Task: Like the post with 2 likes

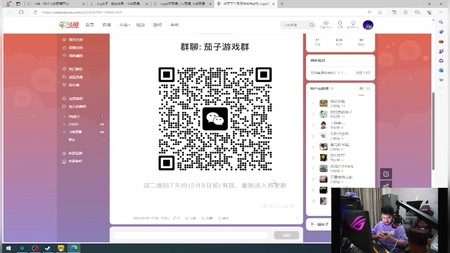Action: tap(176, 218)
